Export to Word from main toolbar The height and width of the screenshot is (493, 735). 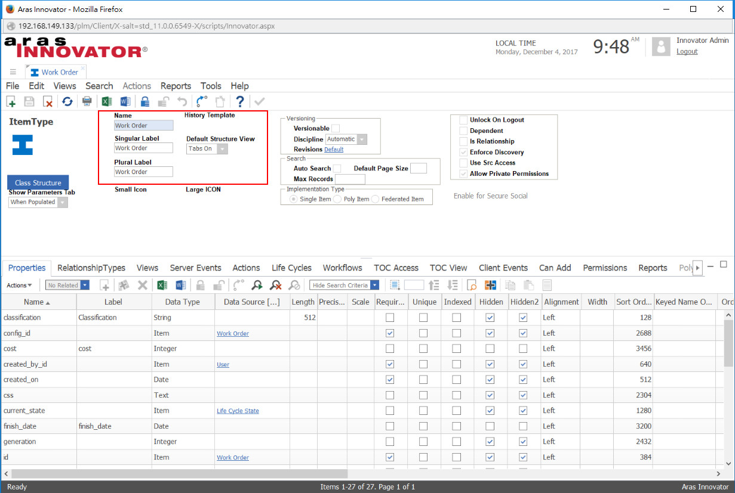point(125,101)
